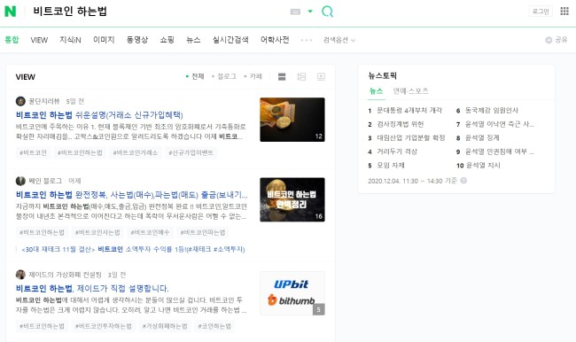Open the 동영상 tab
The height and width of the screenshot is (342, 576).
pos(137,40)
